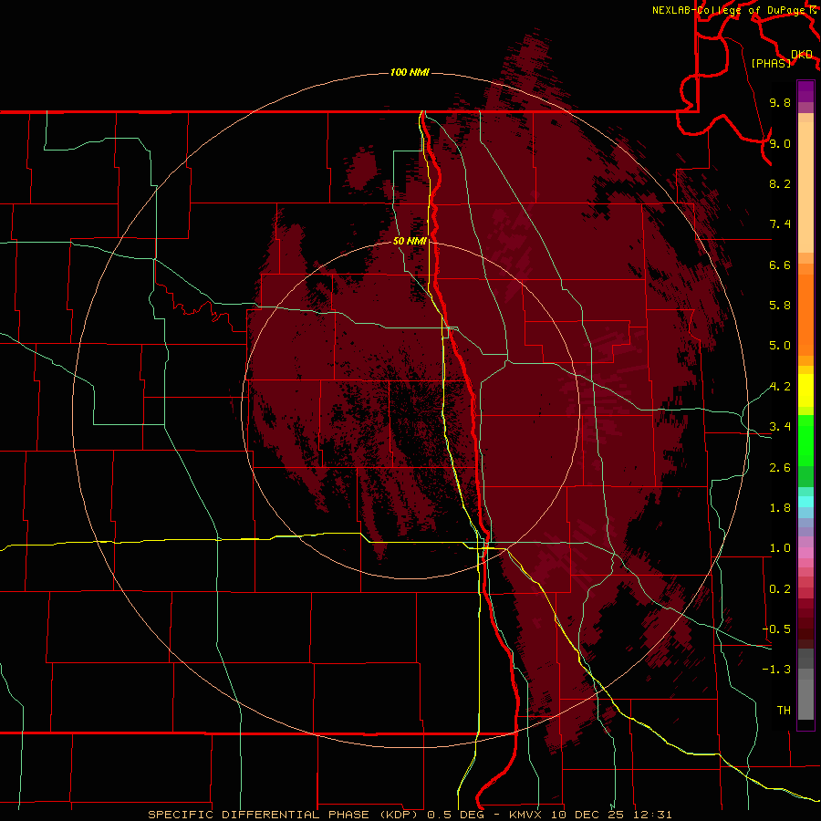
Task: Click the [PHAS] legend unit label
Action: [x=771, y=63]
